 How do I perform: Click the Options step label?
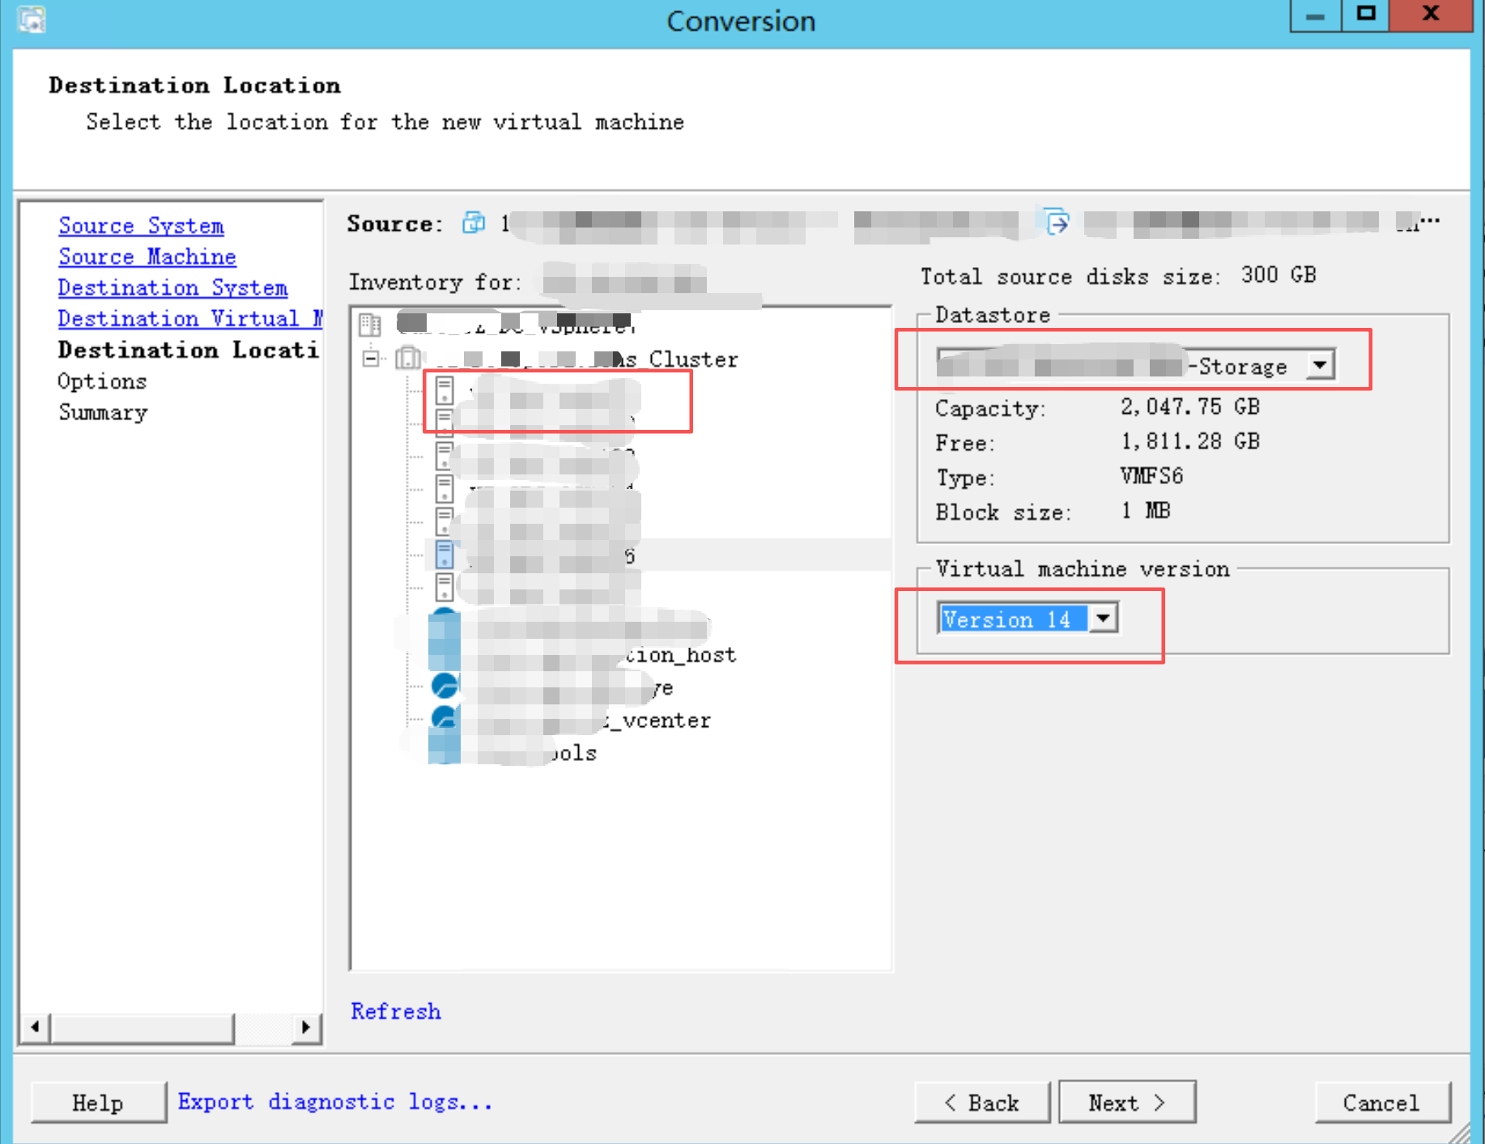click(102, 381)
